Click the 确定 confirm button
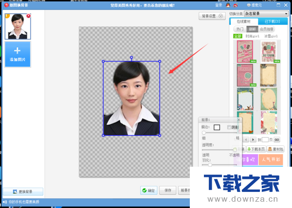Viewport: 292px width, 208px height. (149, 191)
